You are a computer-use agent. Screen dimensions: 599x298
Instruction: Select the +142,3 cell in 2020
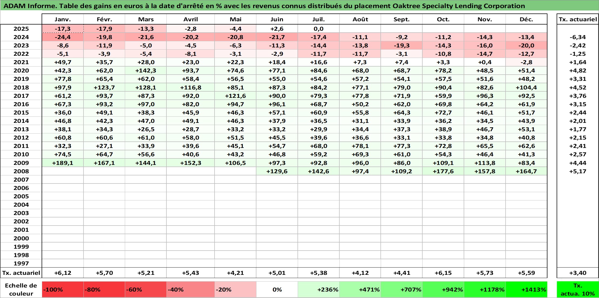[x=146, y=70]
